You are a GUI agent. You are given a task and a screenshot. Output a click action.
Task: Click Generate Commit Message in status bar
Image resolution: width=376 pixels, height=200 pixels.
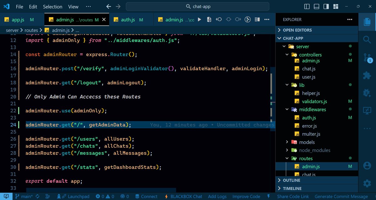coord(341,196)
